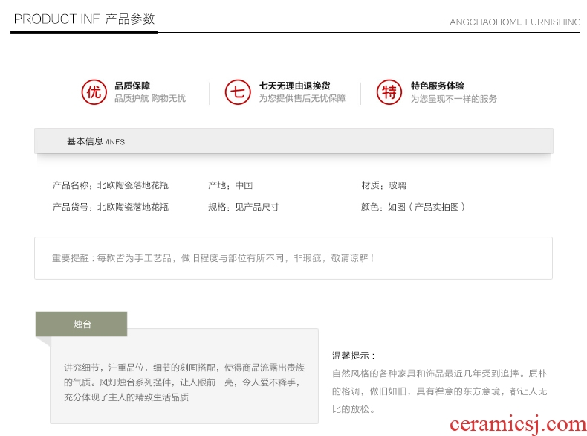Click the PRODUCT INF 产品参数 title
This screenshot has height=436, width=587.
coord(85,19)
